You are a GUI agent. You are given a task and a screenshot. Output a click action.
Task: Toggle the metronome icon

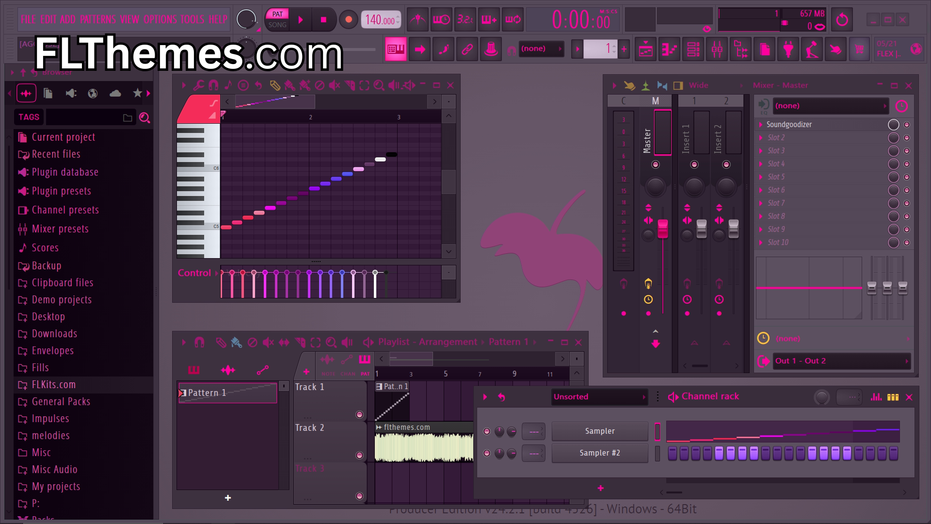click(x=417, y=20)
